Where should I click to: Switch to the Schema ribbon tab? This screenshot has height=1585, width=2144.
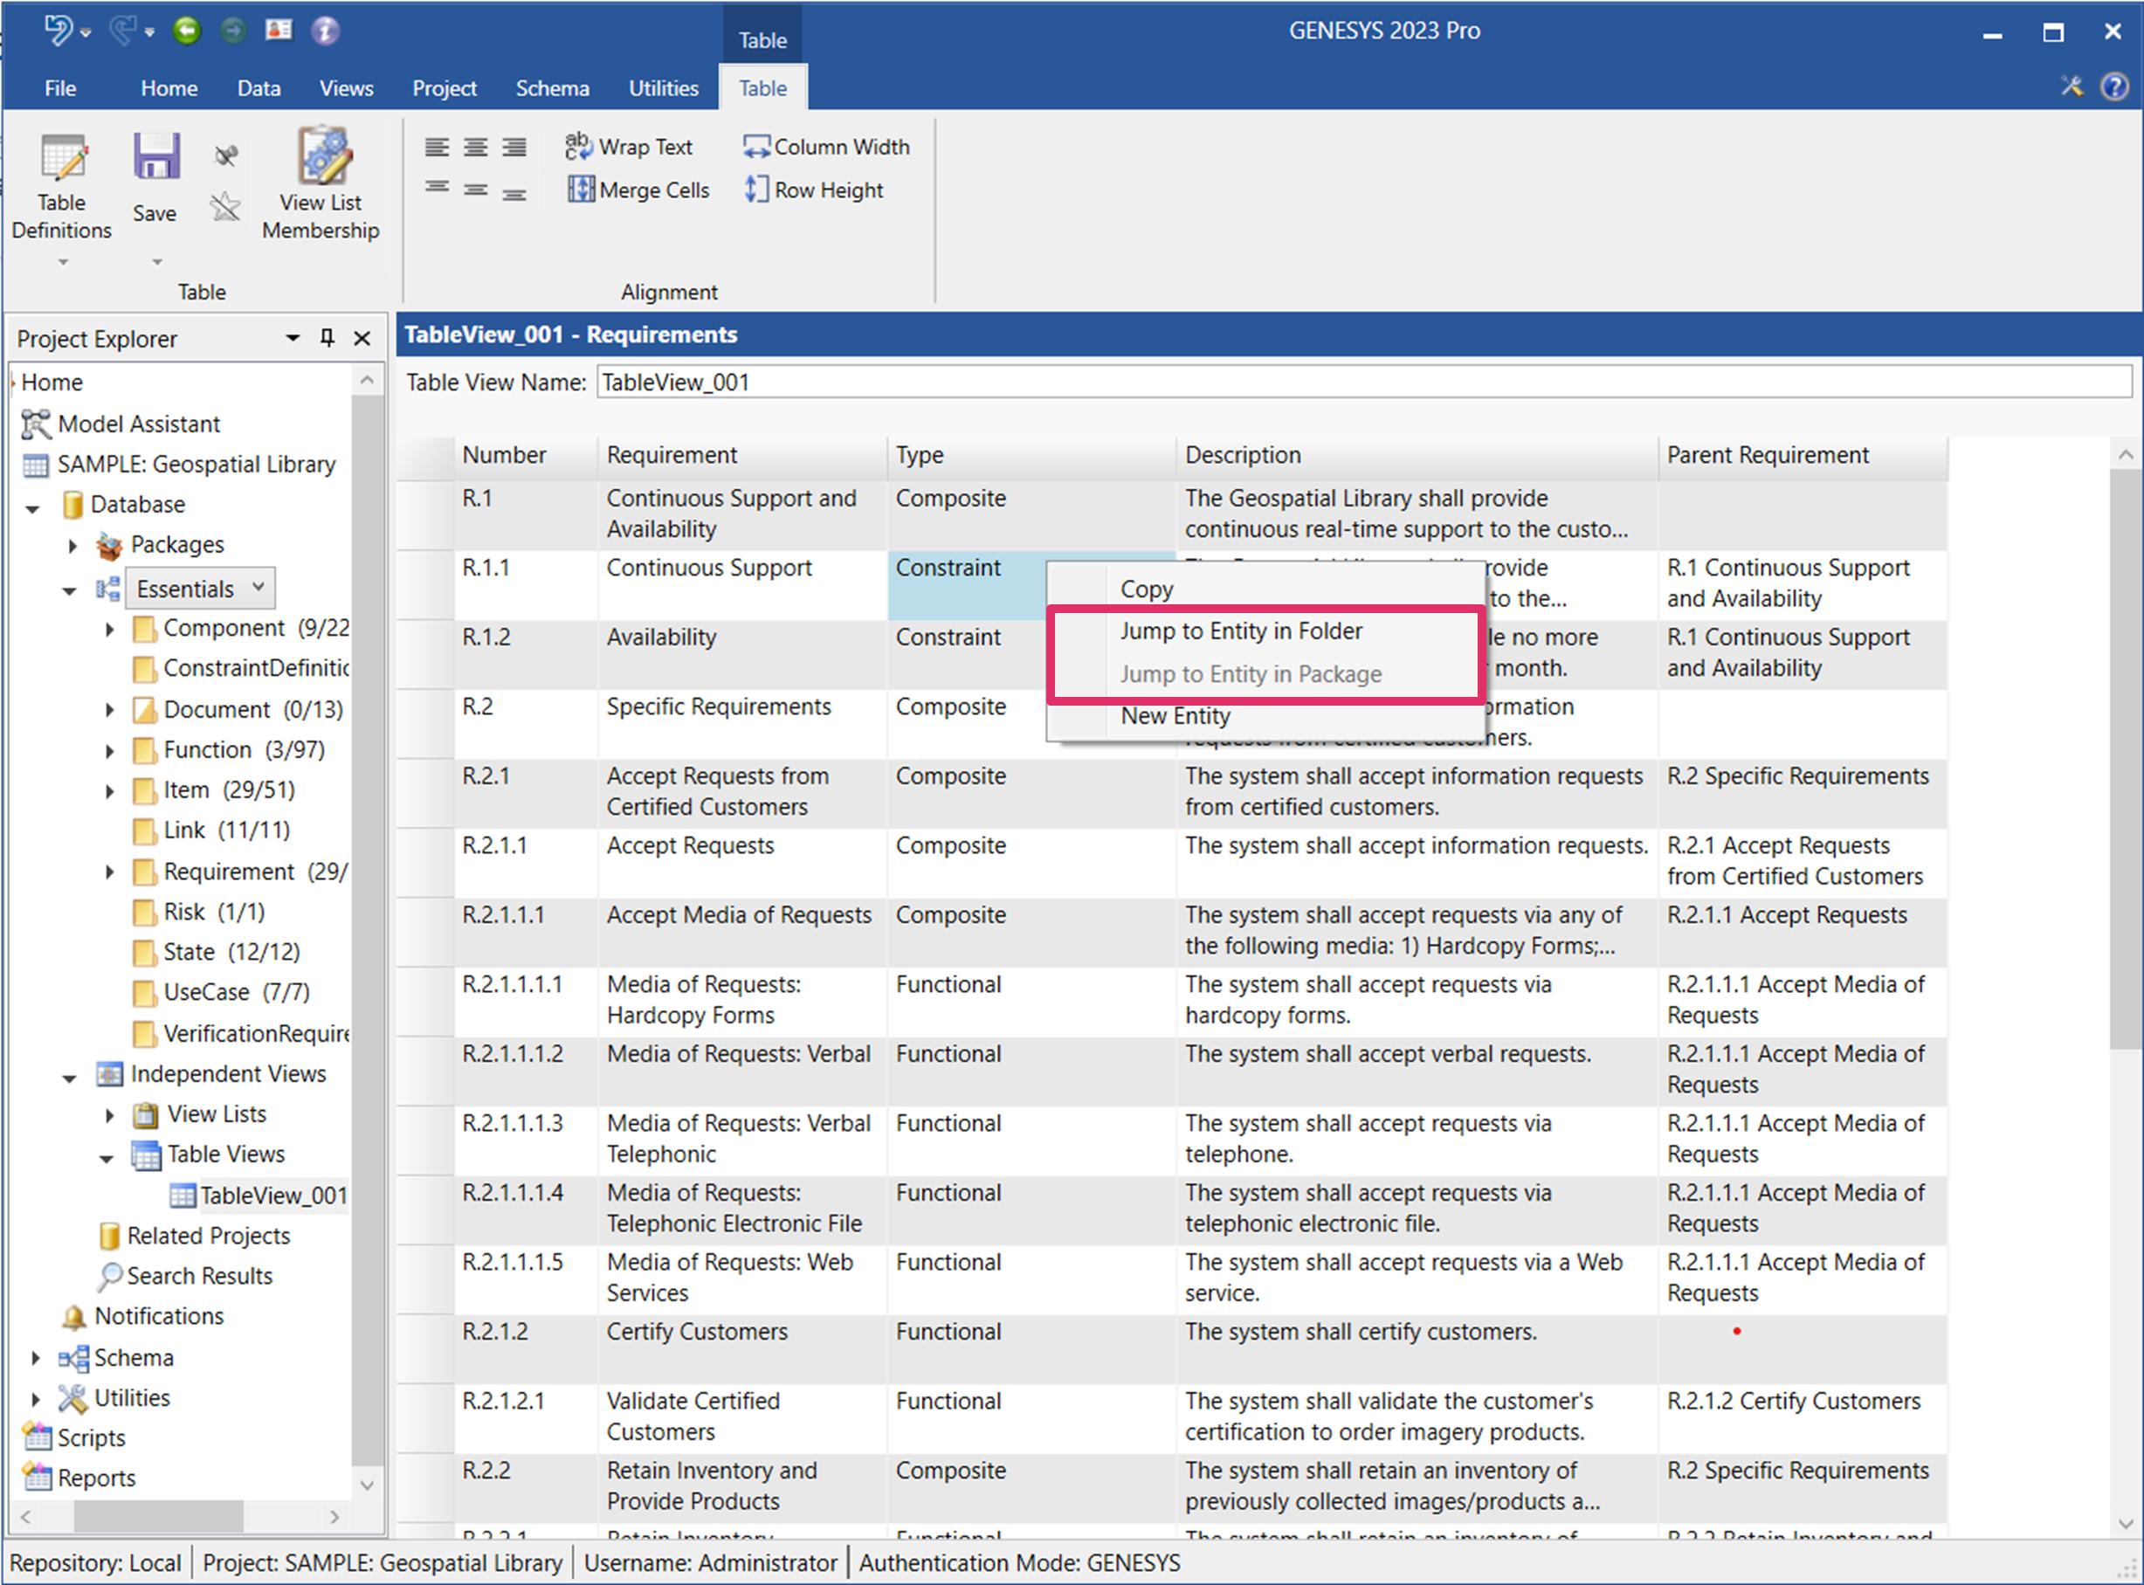552,88
